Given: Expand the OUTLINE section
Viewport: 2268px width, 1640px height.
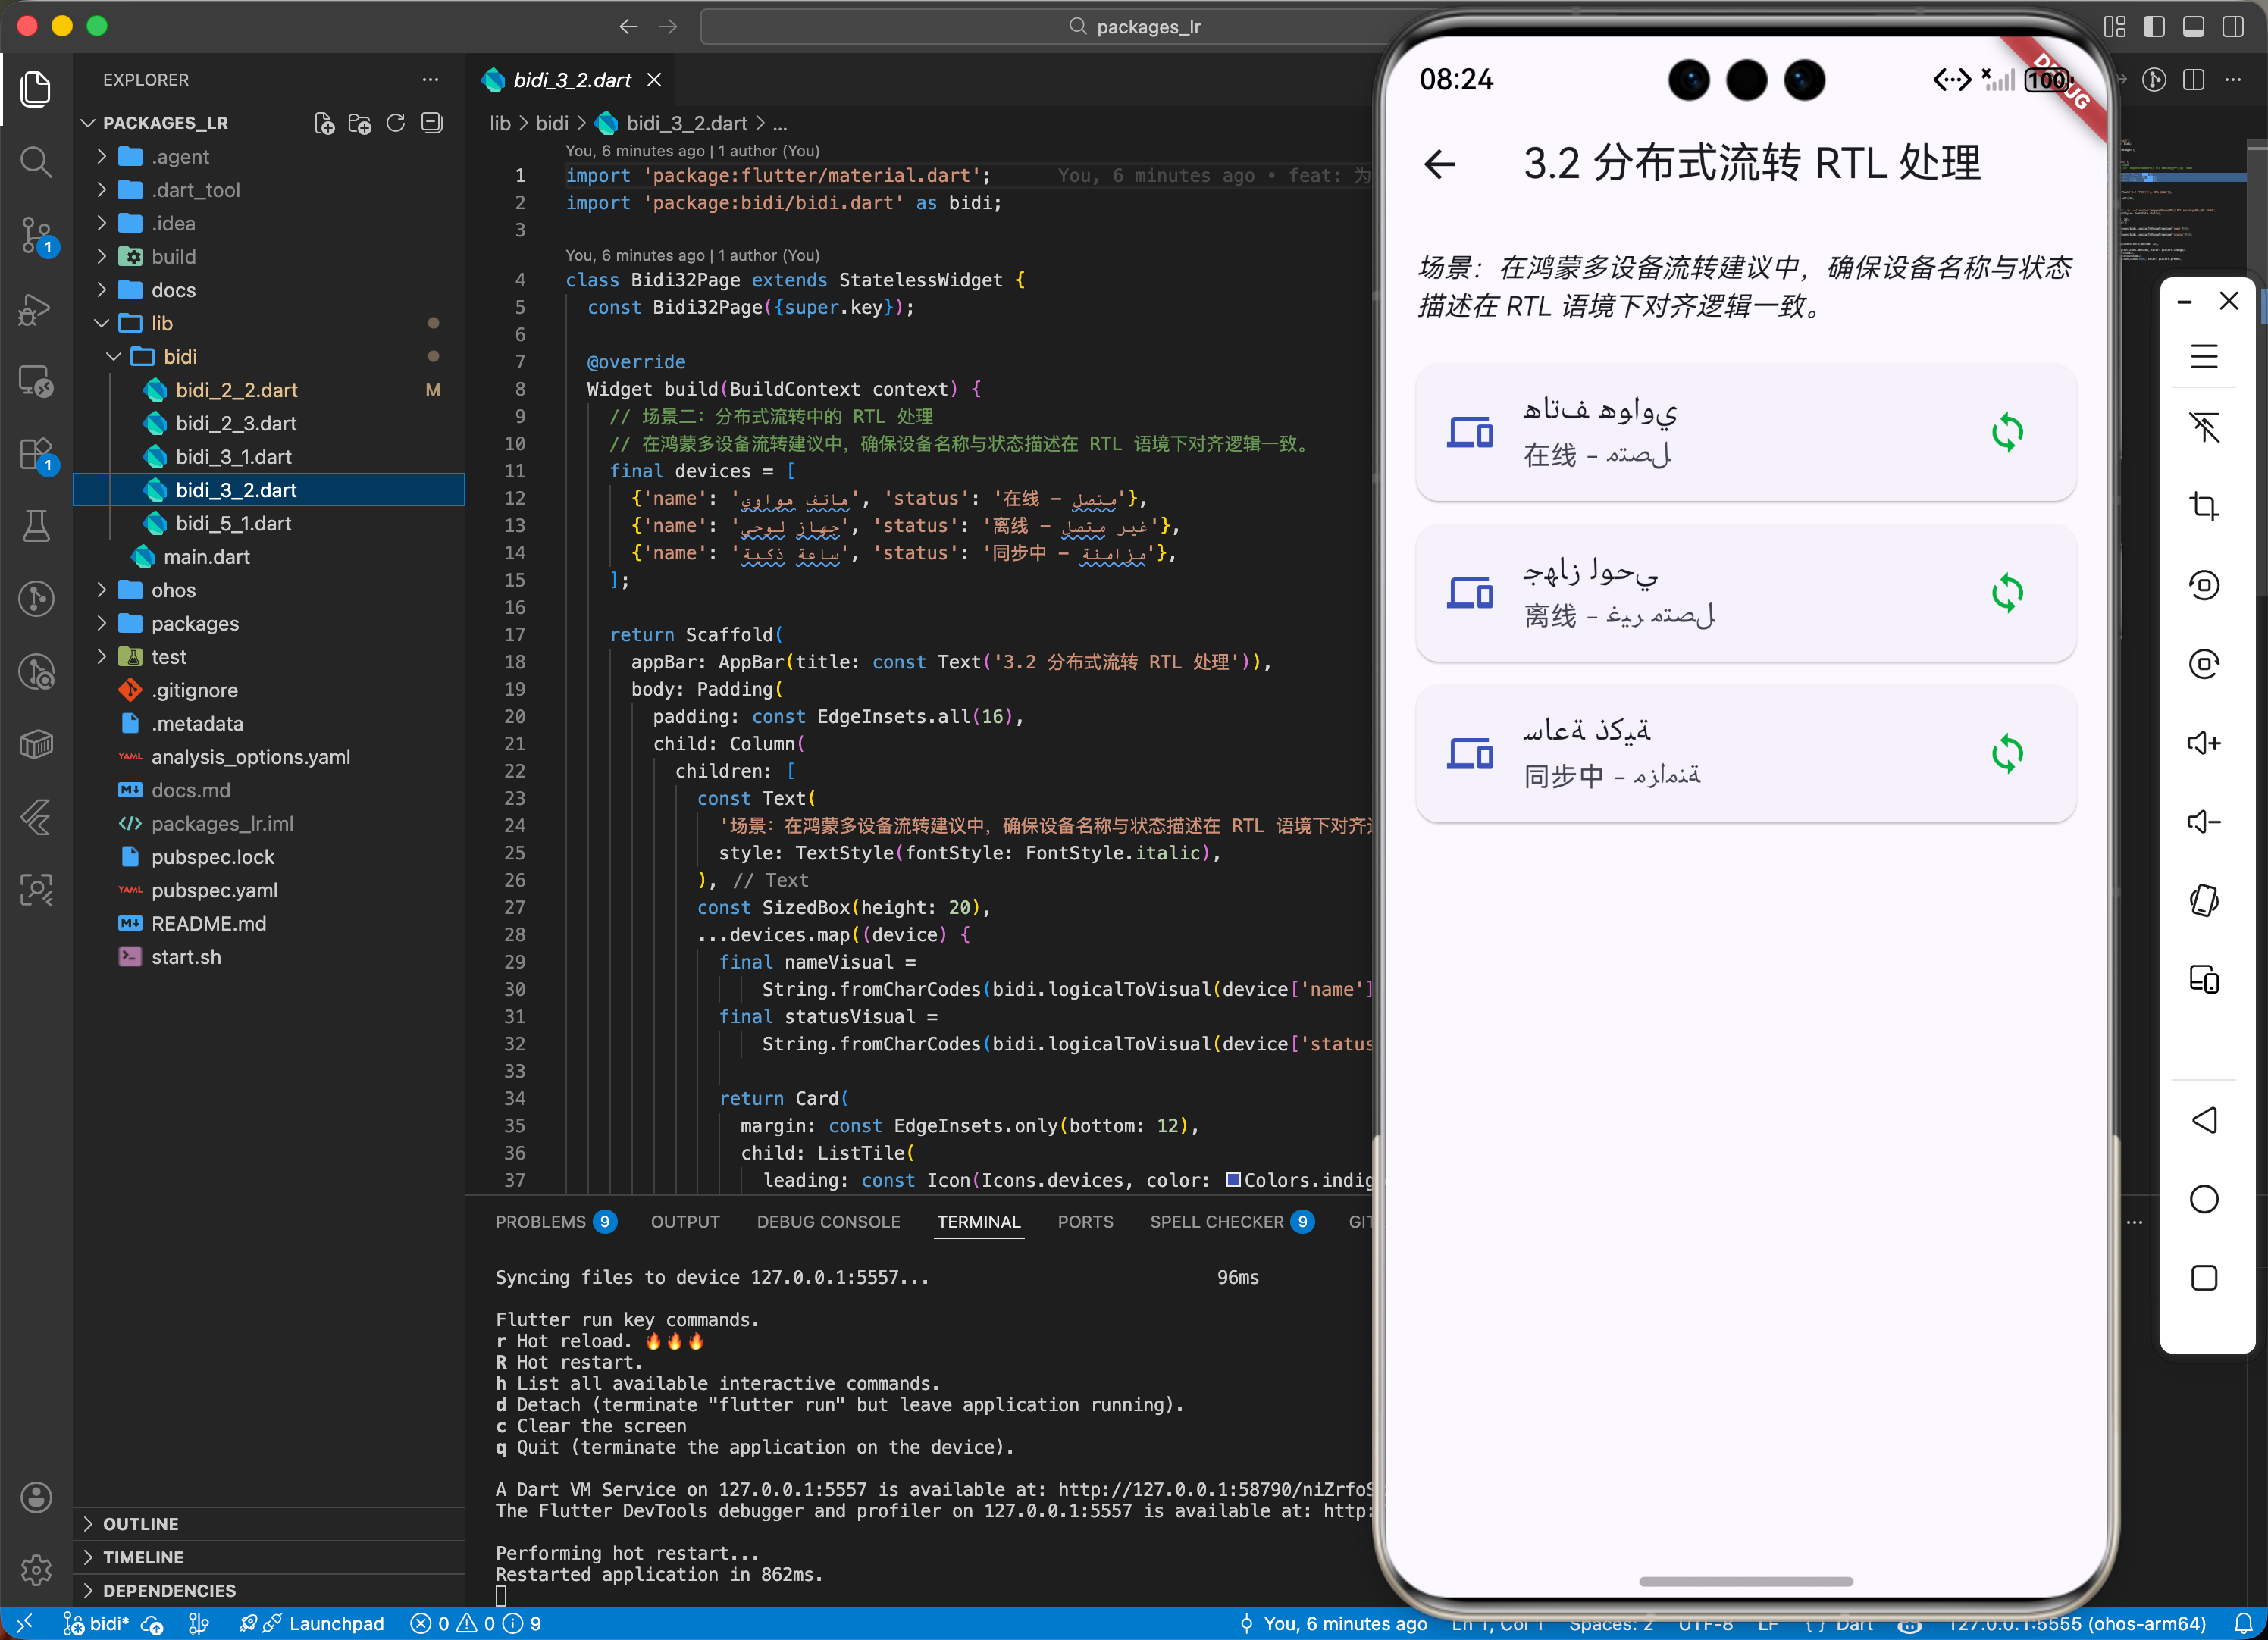Looking at the screenshot, I should point(141,1524).
